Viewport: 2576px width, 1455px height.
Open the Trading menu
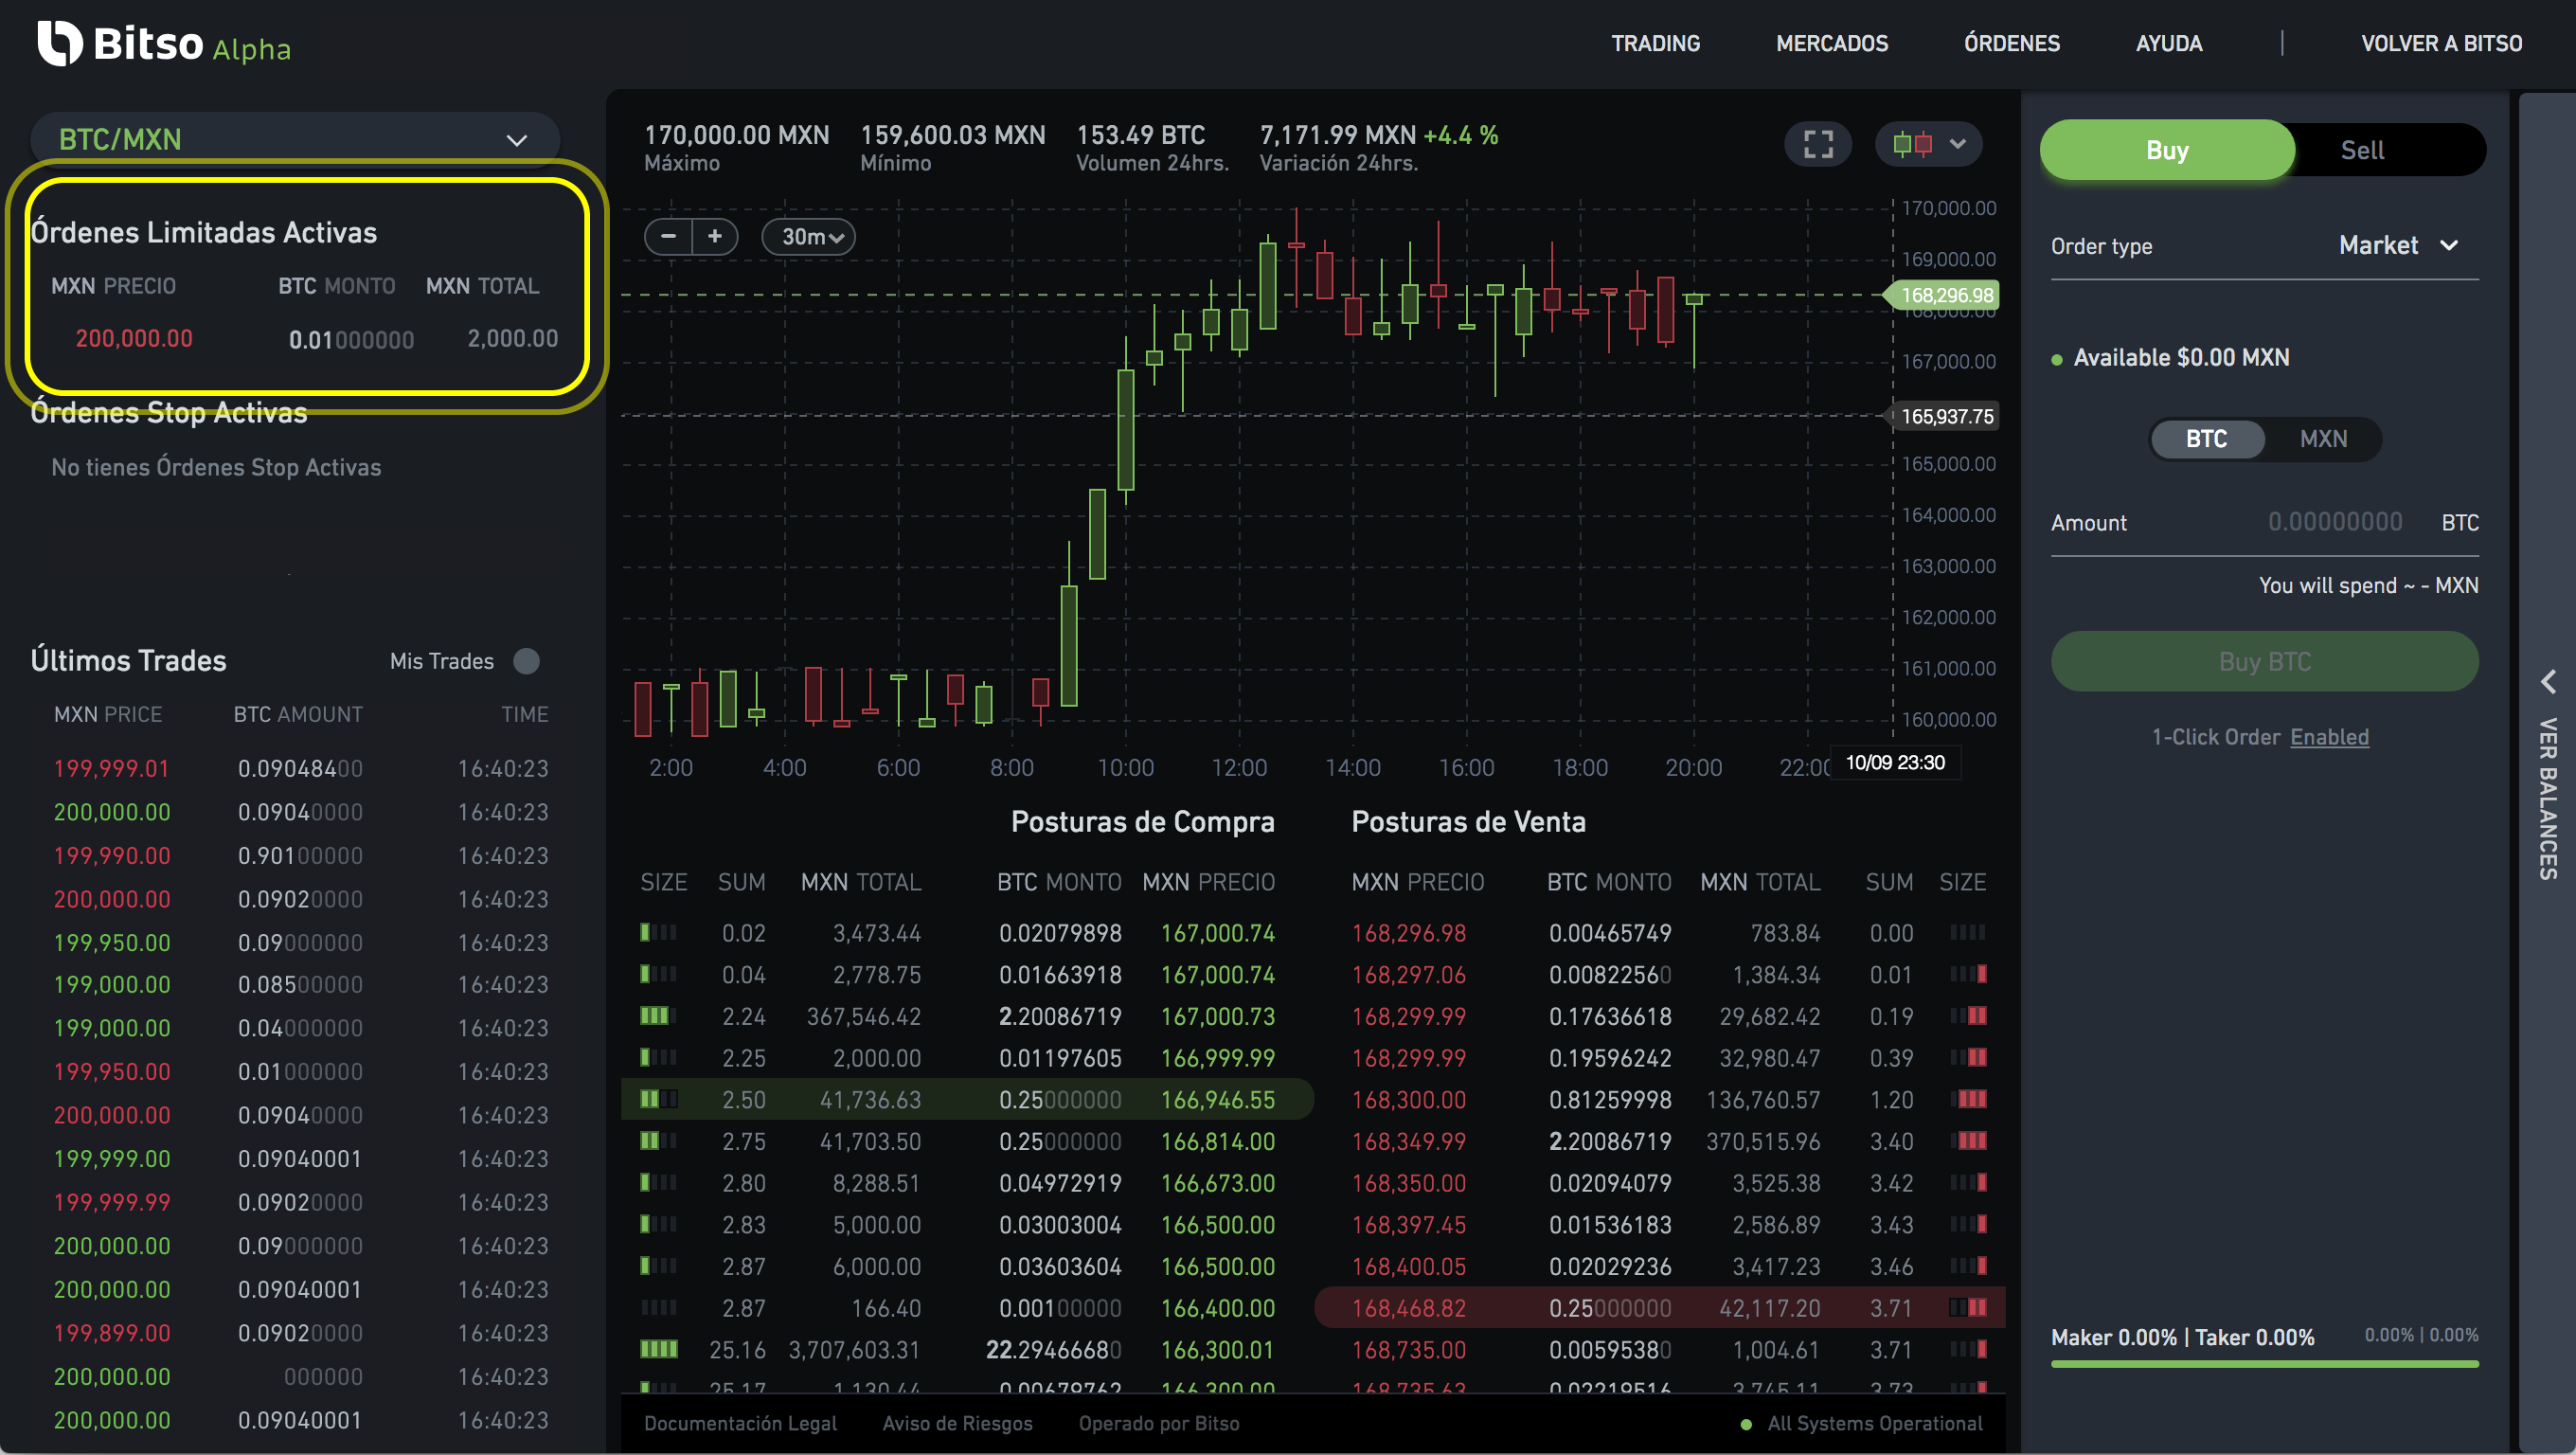click(x=1655, y=44)
